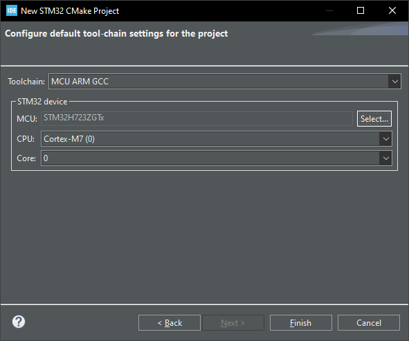Expand the CPU dropdown arrow
Image resolution: width=409 pixels, height=341 pixels.
point(385,139)
